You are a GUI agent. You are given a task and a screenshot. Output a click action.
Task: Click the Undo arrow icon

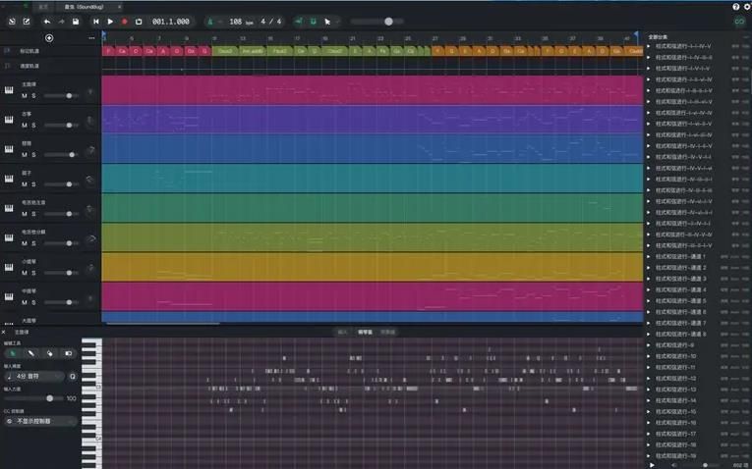[46, 22]
